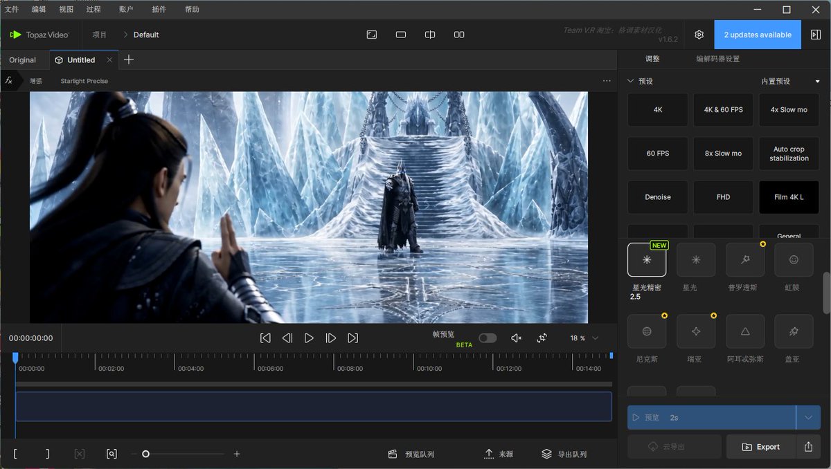The height and width of the screenshot is (469, 831).
Task: Choose the Iris (虹膜) face model icon
Action: [794, 259]
